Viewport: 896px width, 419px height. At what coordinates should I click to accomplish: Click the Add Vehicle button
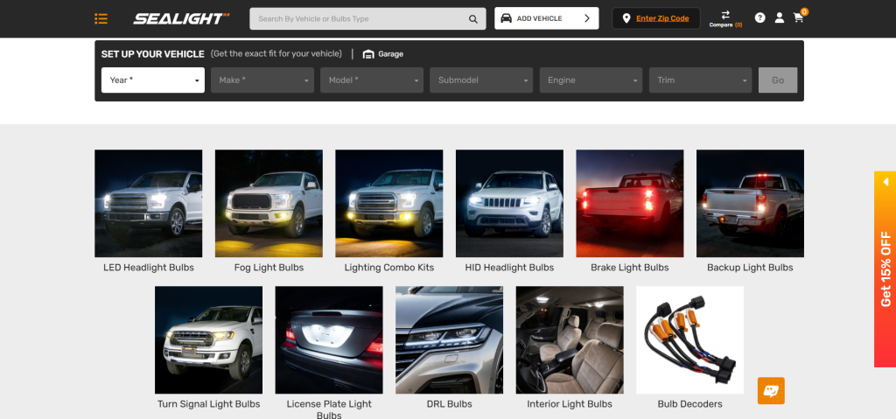coord(546,18)
